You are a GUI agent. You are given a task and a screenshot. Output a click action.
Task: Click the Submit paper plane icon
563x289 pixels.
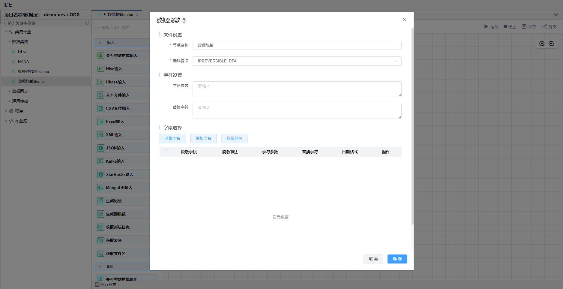tap(544, 27)
